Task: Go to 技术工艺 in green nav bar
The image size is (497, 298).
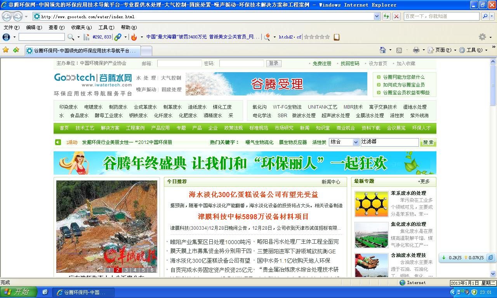Action: [x=85, y=128]
